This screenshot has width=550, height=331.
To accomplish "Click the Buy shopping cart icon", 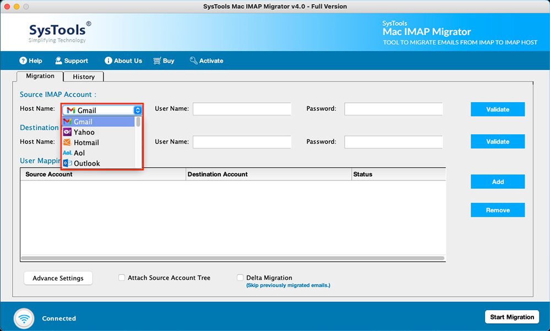I will pyautogui.click(x=157, y=60).
